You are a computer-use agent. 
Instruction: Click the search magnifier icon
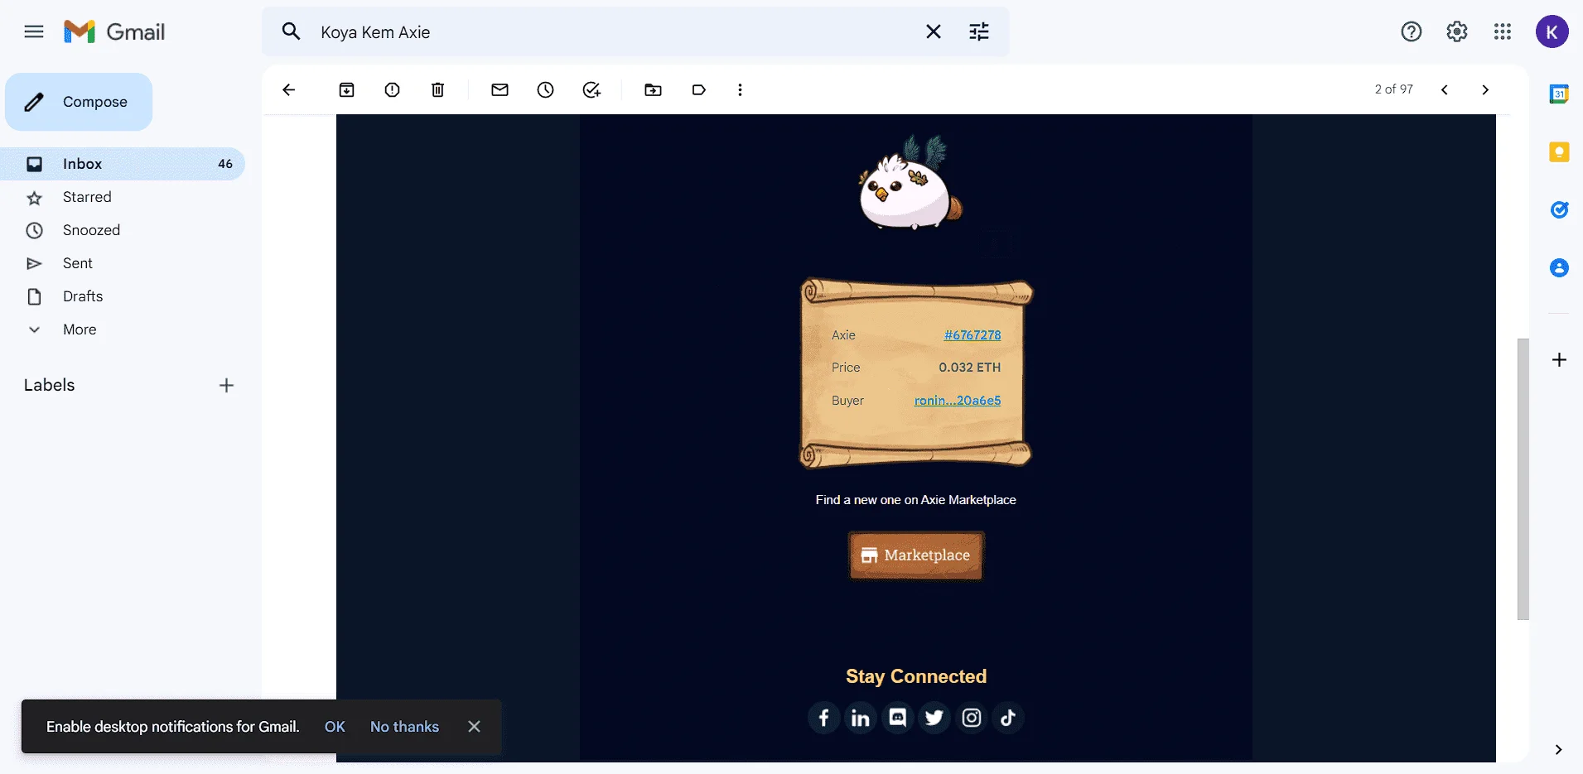click(x=291, y=32)
